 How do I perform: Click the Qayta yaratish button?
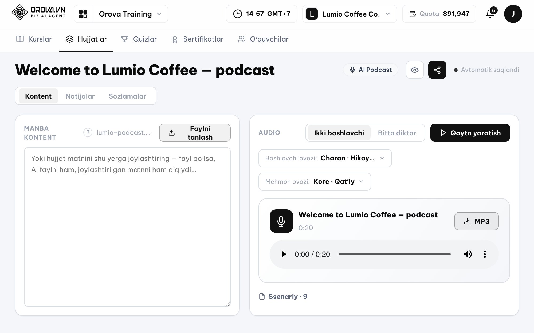(x=470, y=133)
